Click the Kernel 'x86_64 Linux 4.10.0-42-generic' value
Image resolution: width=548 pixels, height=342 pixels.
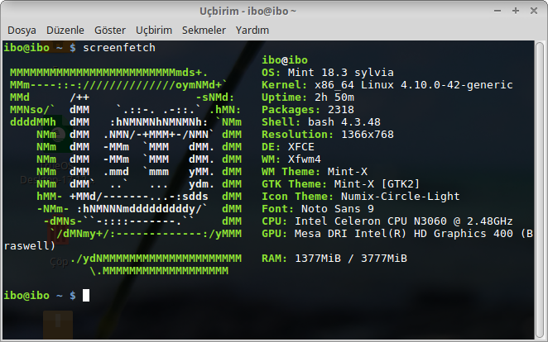[x=413, y=85]
